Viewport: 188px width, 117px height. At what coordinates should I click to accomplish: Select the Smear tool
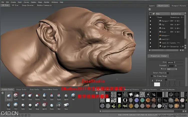(30, 106)
